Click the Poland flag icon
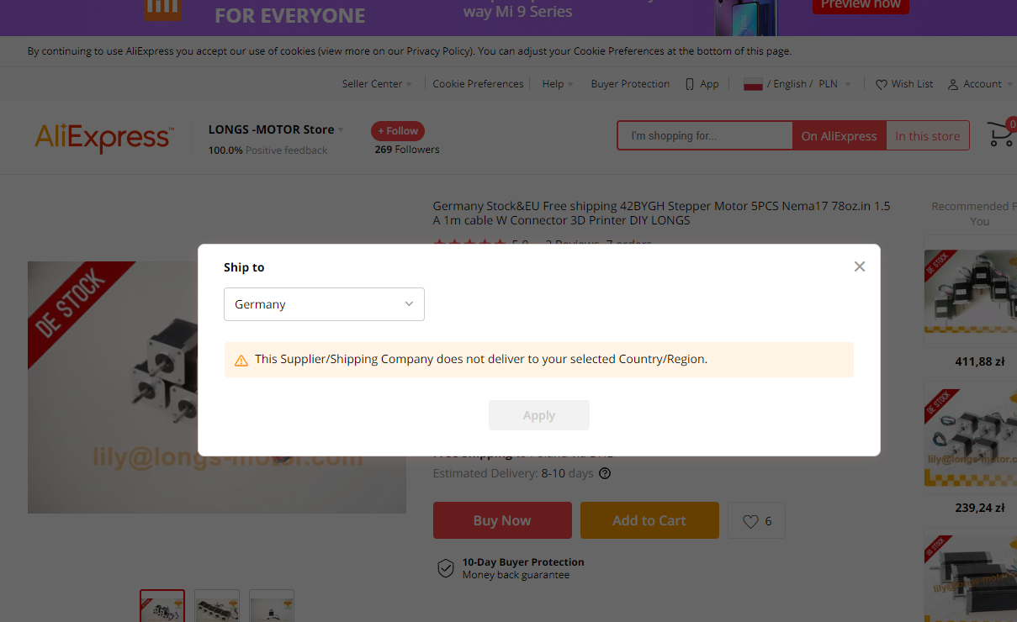Viewport: 1017px width, 622px height. 753,84
